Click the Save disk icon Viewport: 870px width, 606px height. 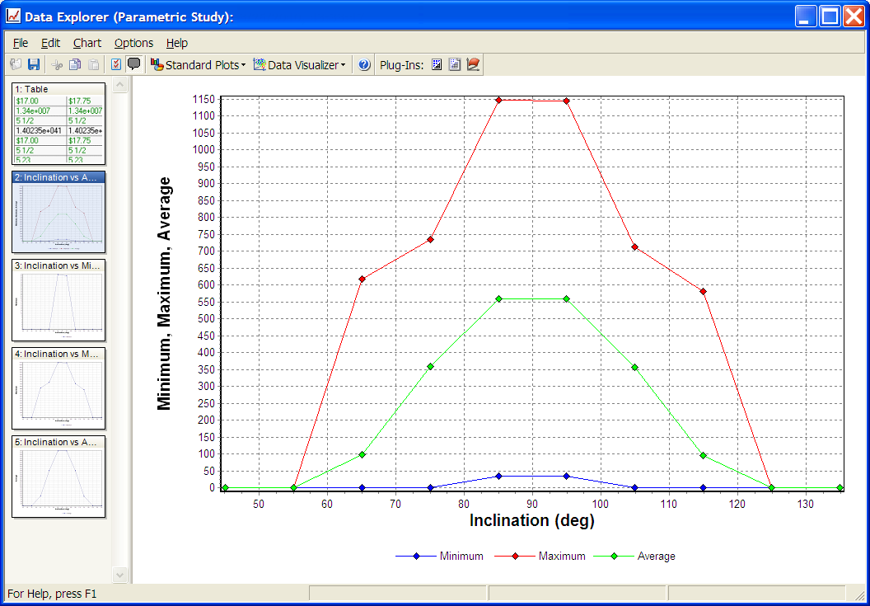click(34, 65)
